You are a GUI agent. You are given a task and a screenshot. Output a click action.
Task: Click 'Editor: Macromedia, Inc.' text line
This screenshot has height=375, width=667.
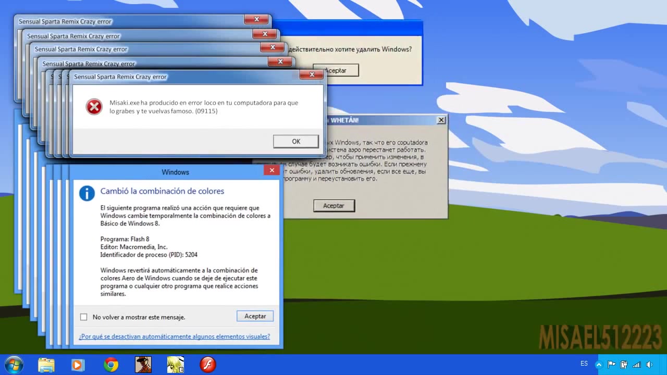[x=134, y=247]
